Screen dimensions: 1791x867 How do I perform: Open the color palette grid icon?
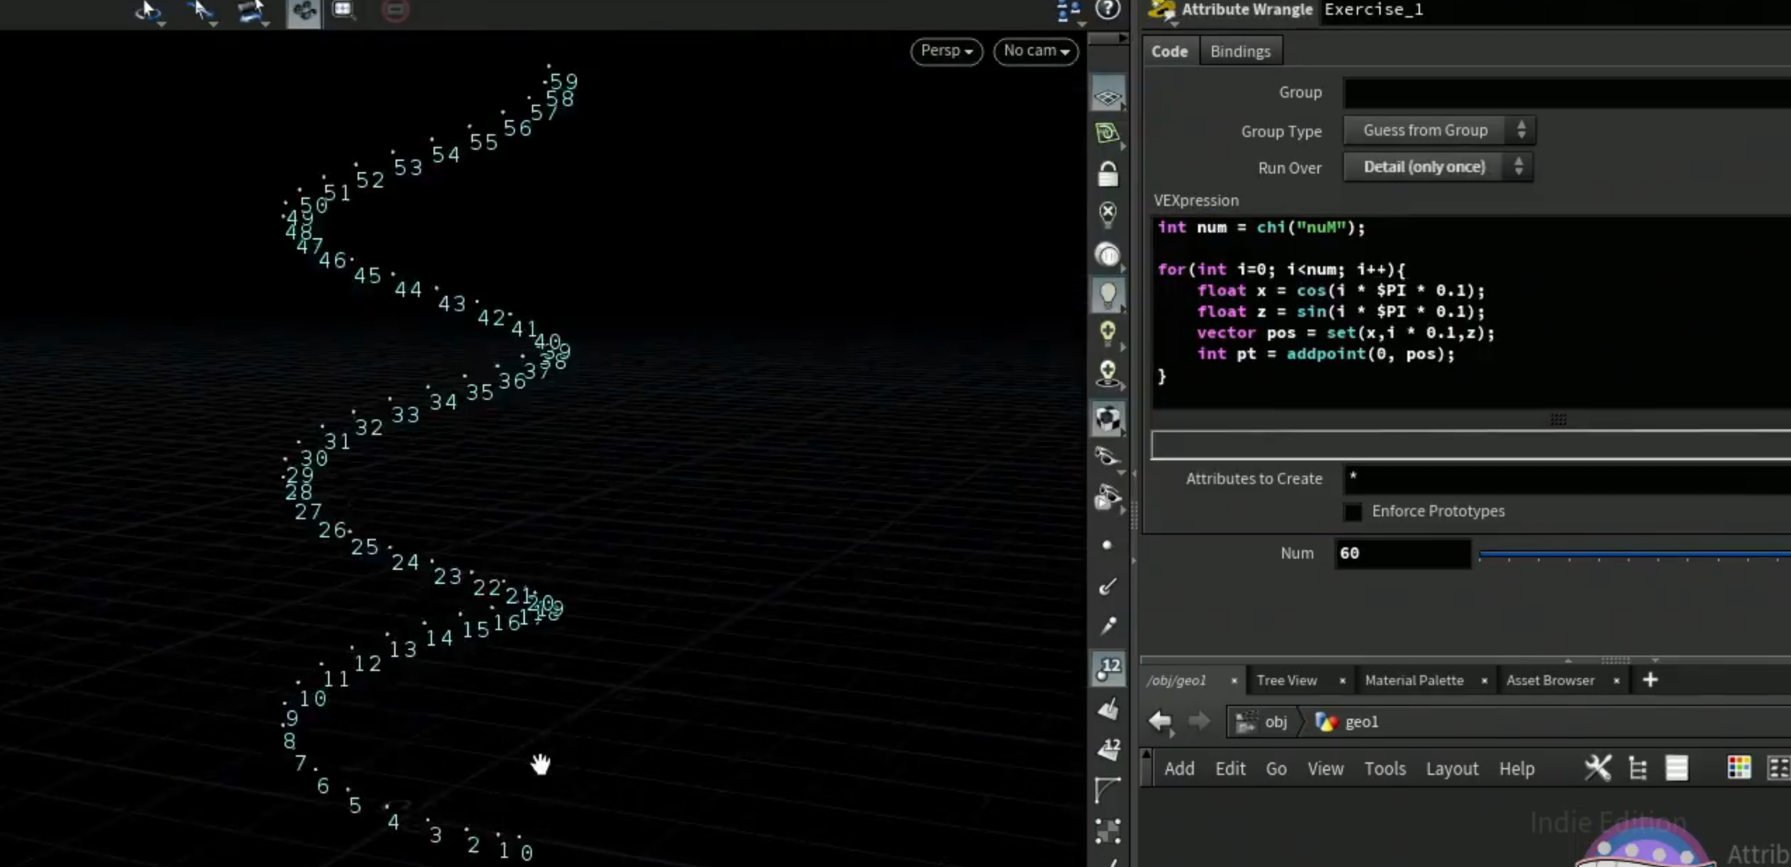coord(1739,768)
